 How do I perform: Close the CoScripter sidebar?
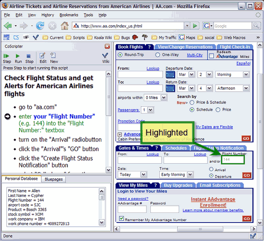coord(107,46)
